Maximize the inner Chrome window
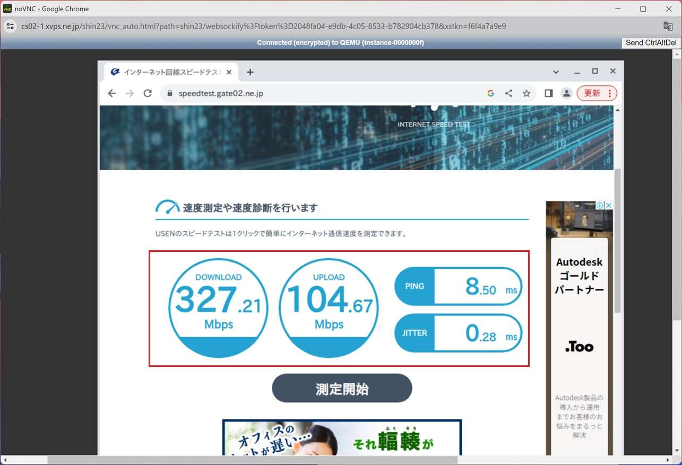682x465 pixels. point(595,72)
